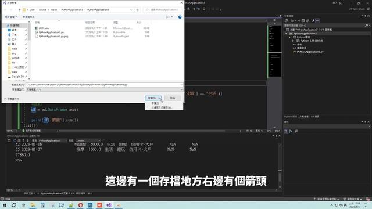Viewport: 372px width, 209px height.
Task: Click New folder in dialog toolbar
Action: pyautogui.click(x=28, y=17)
